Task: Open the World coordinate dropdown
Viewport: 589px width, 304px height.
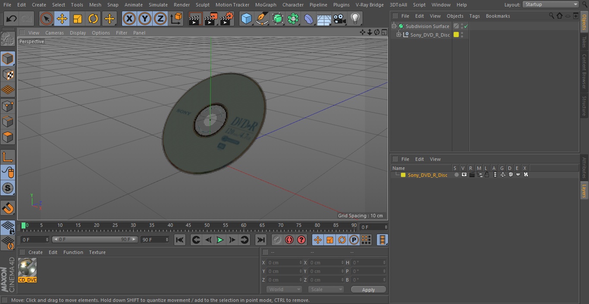Action: [x=284, y=289]
